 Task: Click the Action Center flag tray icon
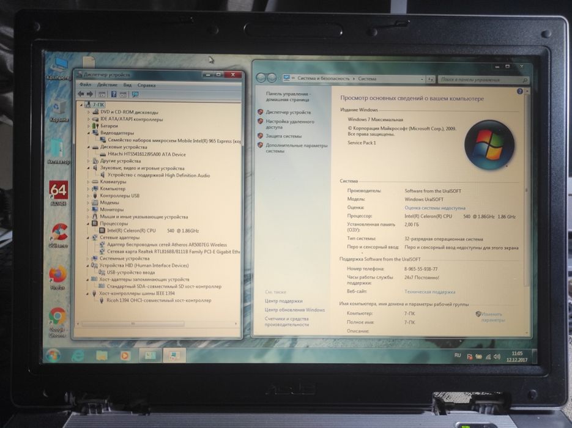[x=470, y=357]
